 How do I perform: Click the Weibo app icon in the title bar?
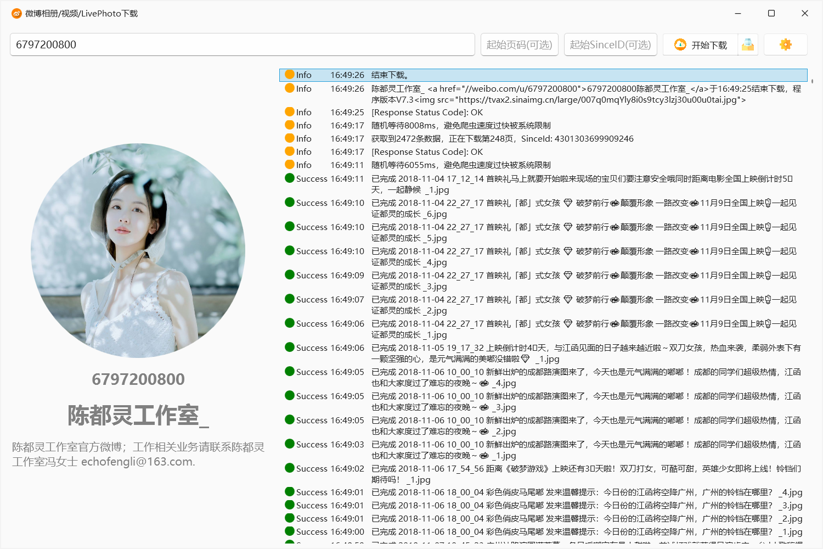point(16,13)
